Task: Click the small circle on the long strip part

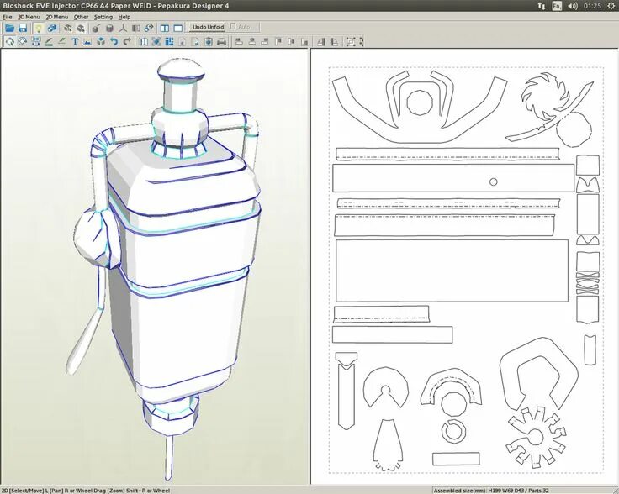Action: tap(493, 181)
